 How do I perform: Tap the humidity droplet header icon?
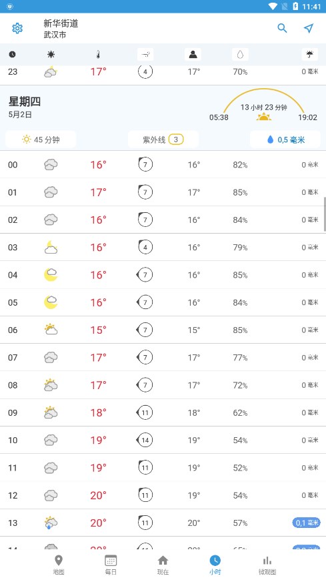240,54
